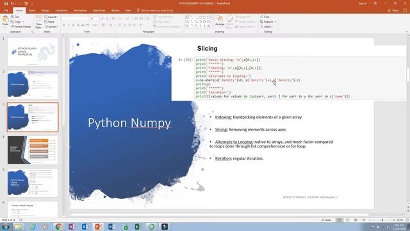Toggle Normal view in status bar
Image resolution: width=410 pixels, height=231 pixels.
340,220
